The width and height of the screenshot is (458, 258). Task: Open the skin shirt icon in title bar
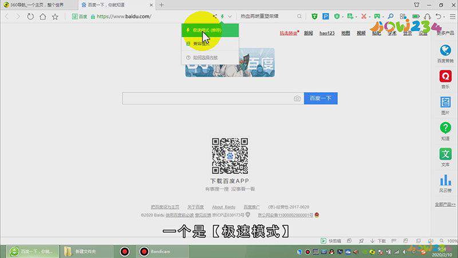click(417, 5)
